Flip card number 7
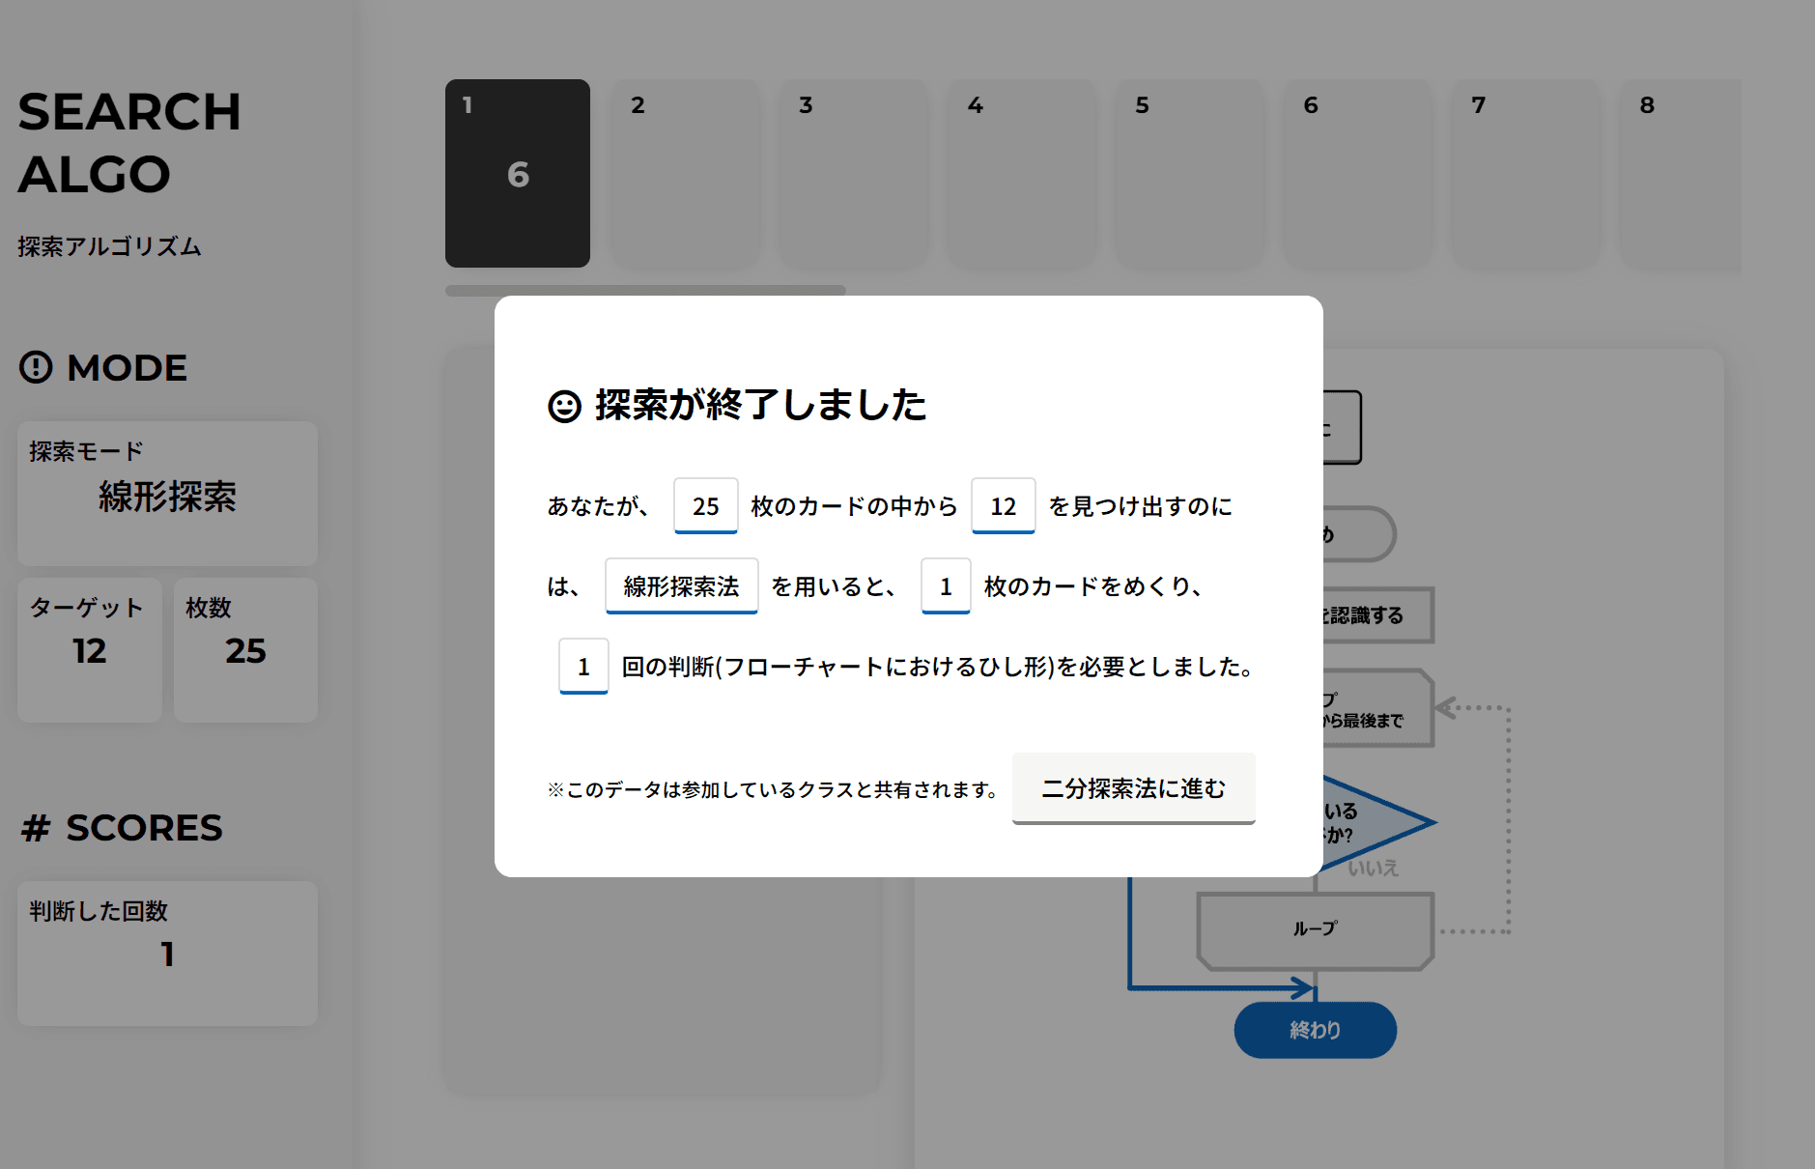The image size is (1815, 1169). [x=1525, y=174]
